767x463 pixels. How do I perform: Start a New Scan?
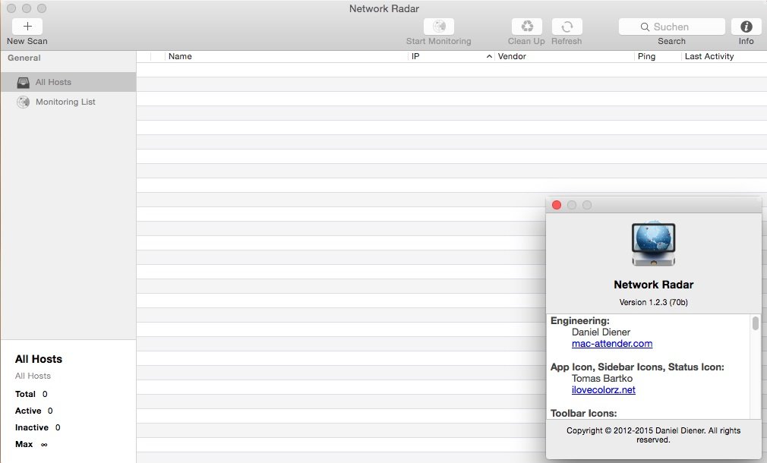[27, 27]
